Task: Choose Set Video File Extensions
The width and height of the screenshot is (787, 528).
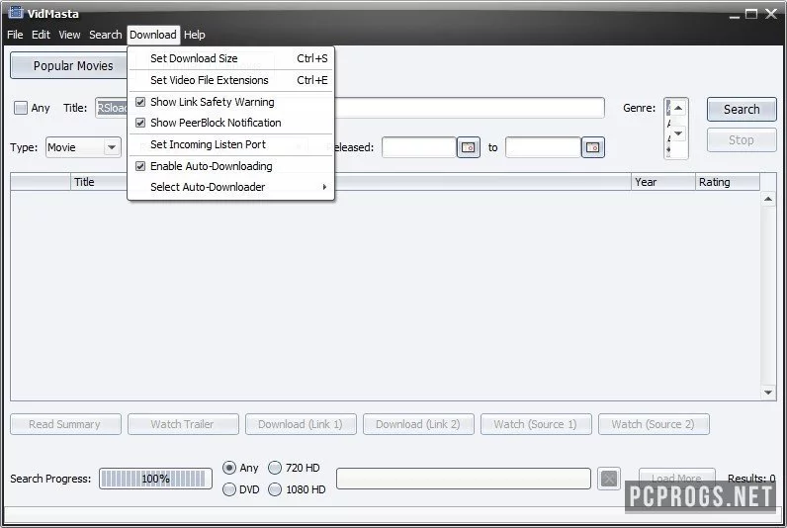Action: point(231,80)
